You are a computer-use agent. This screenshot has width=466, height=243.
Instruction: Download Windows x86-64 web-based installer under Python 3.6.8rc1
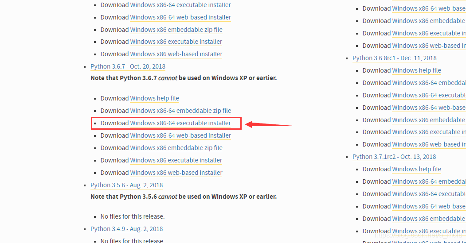coord(429,108)
